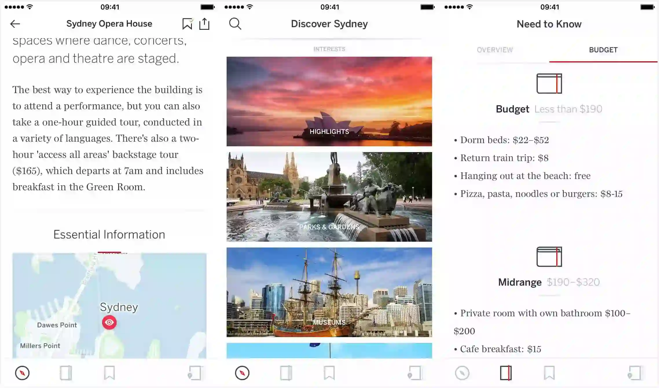This screenshot has height=388, width=659.
Task: Open bookmark tab in Discover Sydney bottom bar
Action: (329, 373)
